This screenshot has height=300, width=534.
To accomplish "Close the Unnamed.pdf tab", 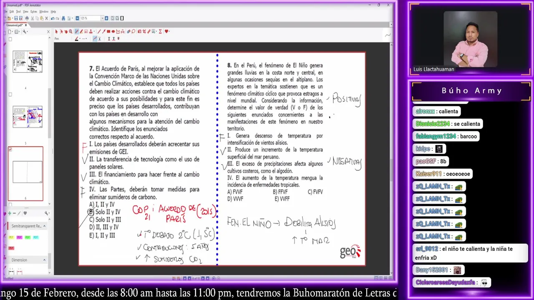I will (x=26, y=25).
